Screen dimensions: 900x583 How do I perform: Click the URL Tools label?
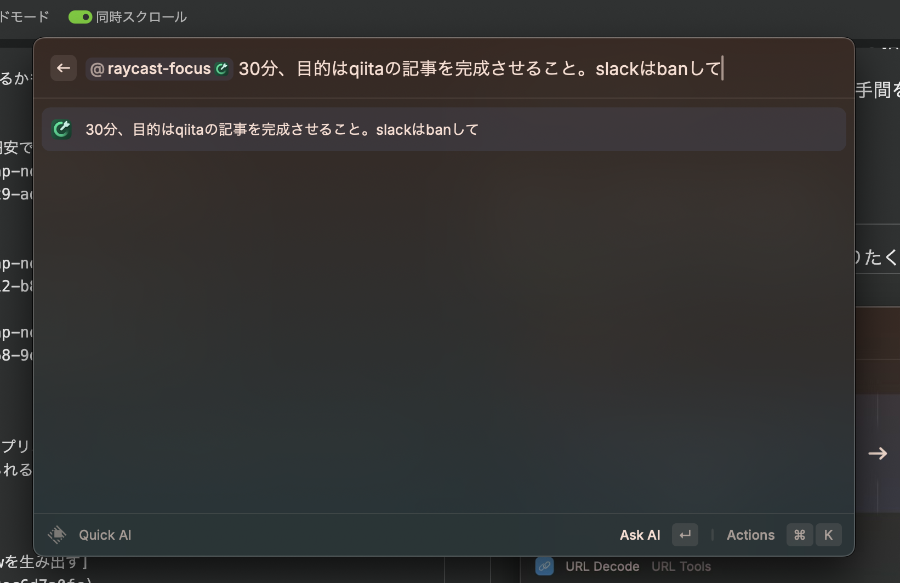(x=681, y=567)
